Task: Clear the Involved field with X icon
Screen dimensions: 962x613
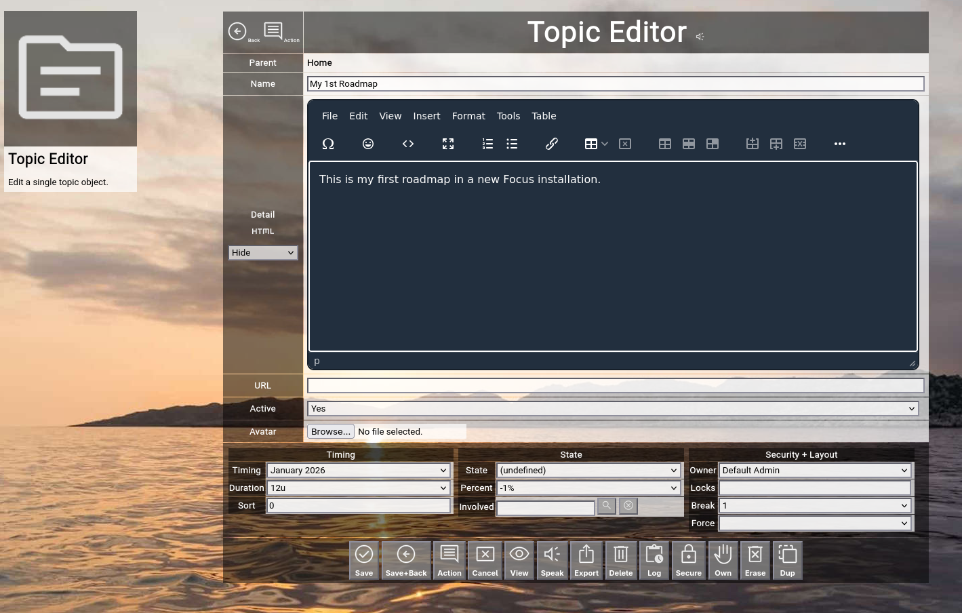Action: pos(628,506)
